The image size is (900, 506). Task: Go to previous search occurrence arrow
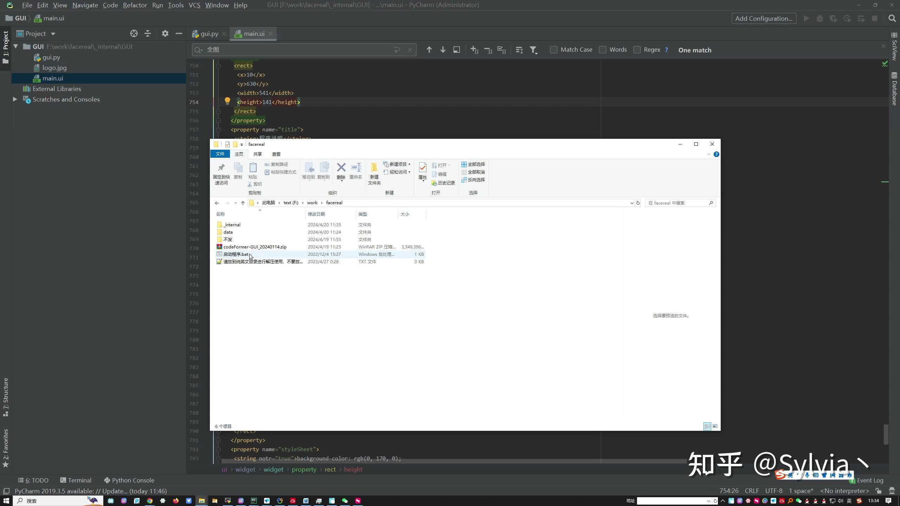coord(429,50)
